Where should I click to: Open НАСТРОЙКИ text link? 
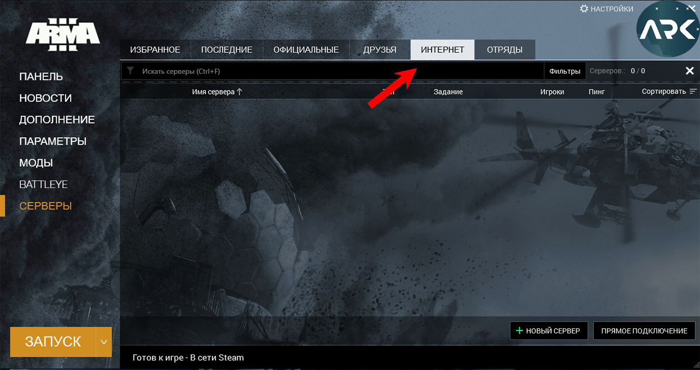click(x=612, y=9)
